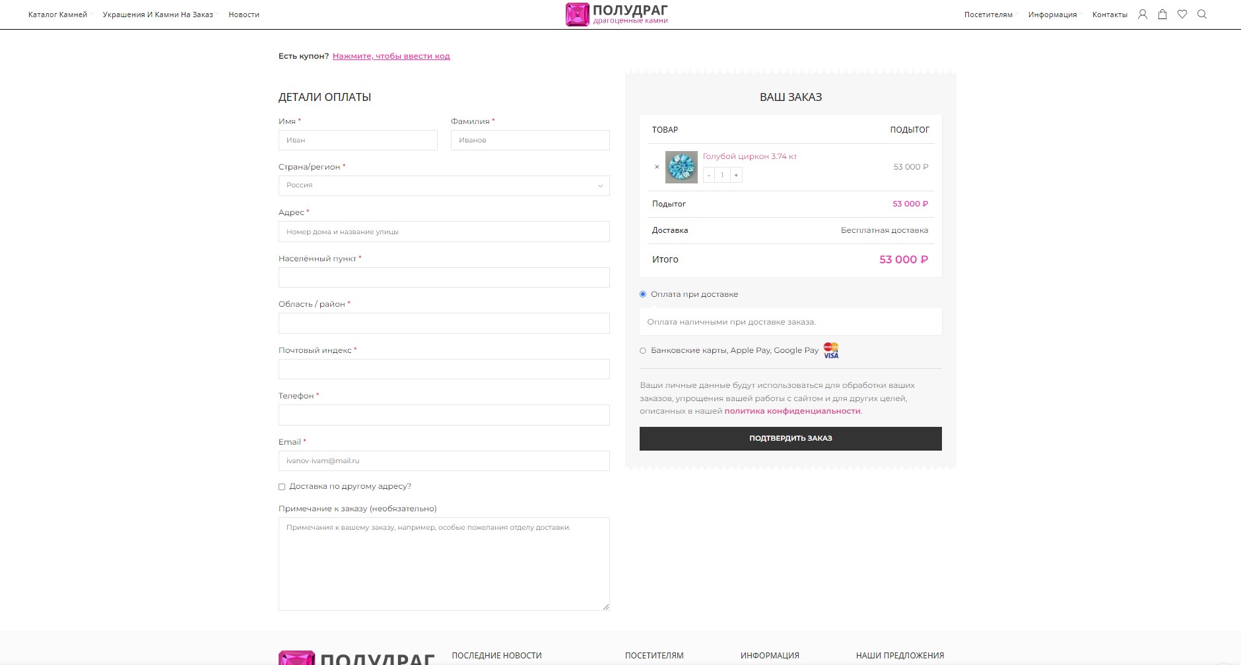
Task: Focus the Имя input field
Action: pos(358,140)
